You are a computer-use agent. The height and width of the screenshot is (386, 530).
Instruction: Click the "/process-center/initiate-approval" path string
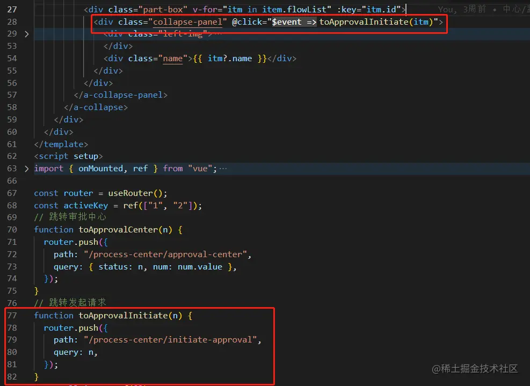[x=170, y=340]
